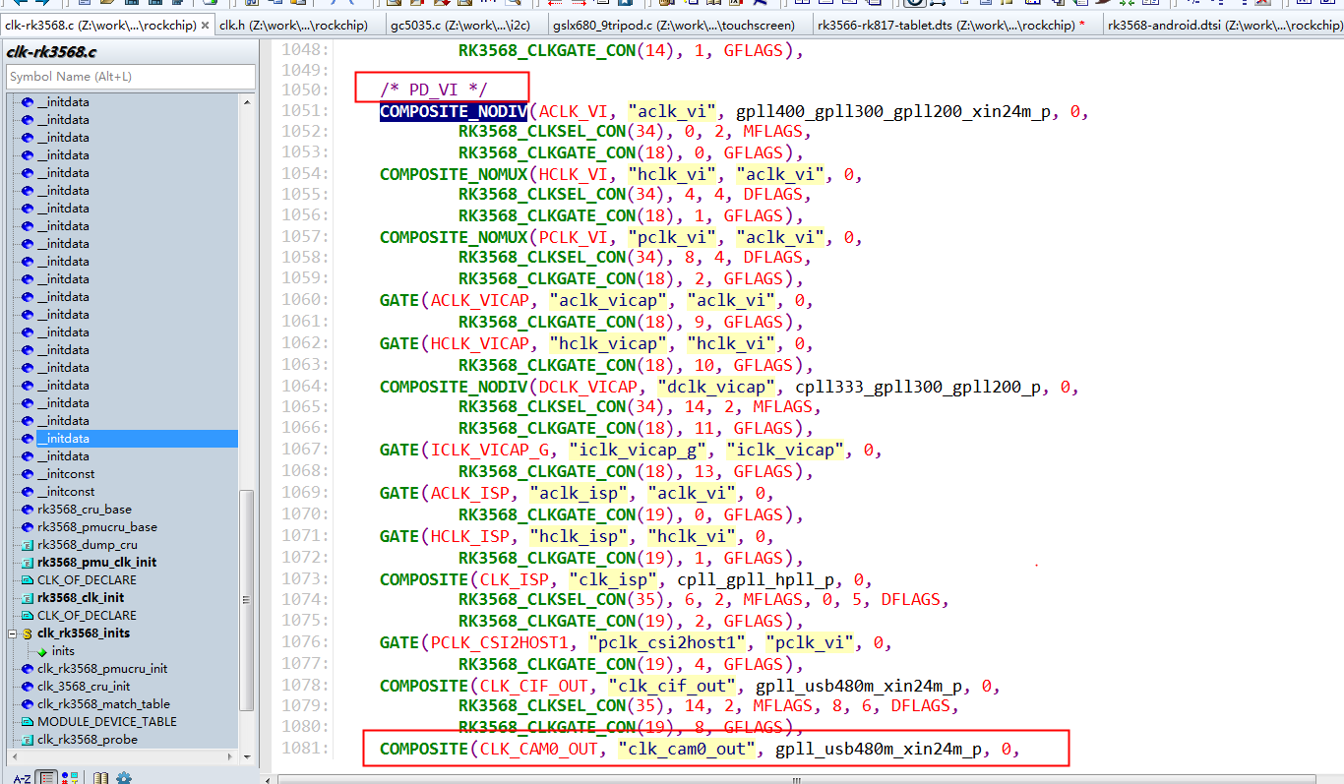This screenshot has width=1344, height=784.
Task: Jump to rk3568_dump_cru symbol
Action: (x=88, y=545)
